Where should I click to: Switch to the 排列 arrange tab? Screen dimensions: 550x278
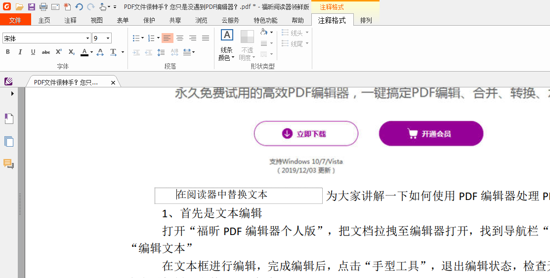coord(366,20)
